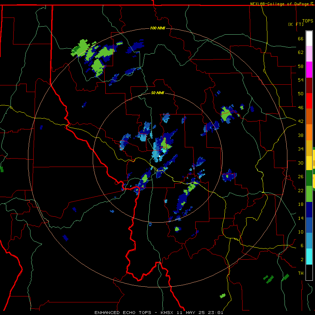Click the 100 NMI range ring label
The image size is (315, 315).
pyautogui.click(x=157, y=28)
